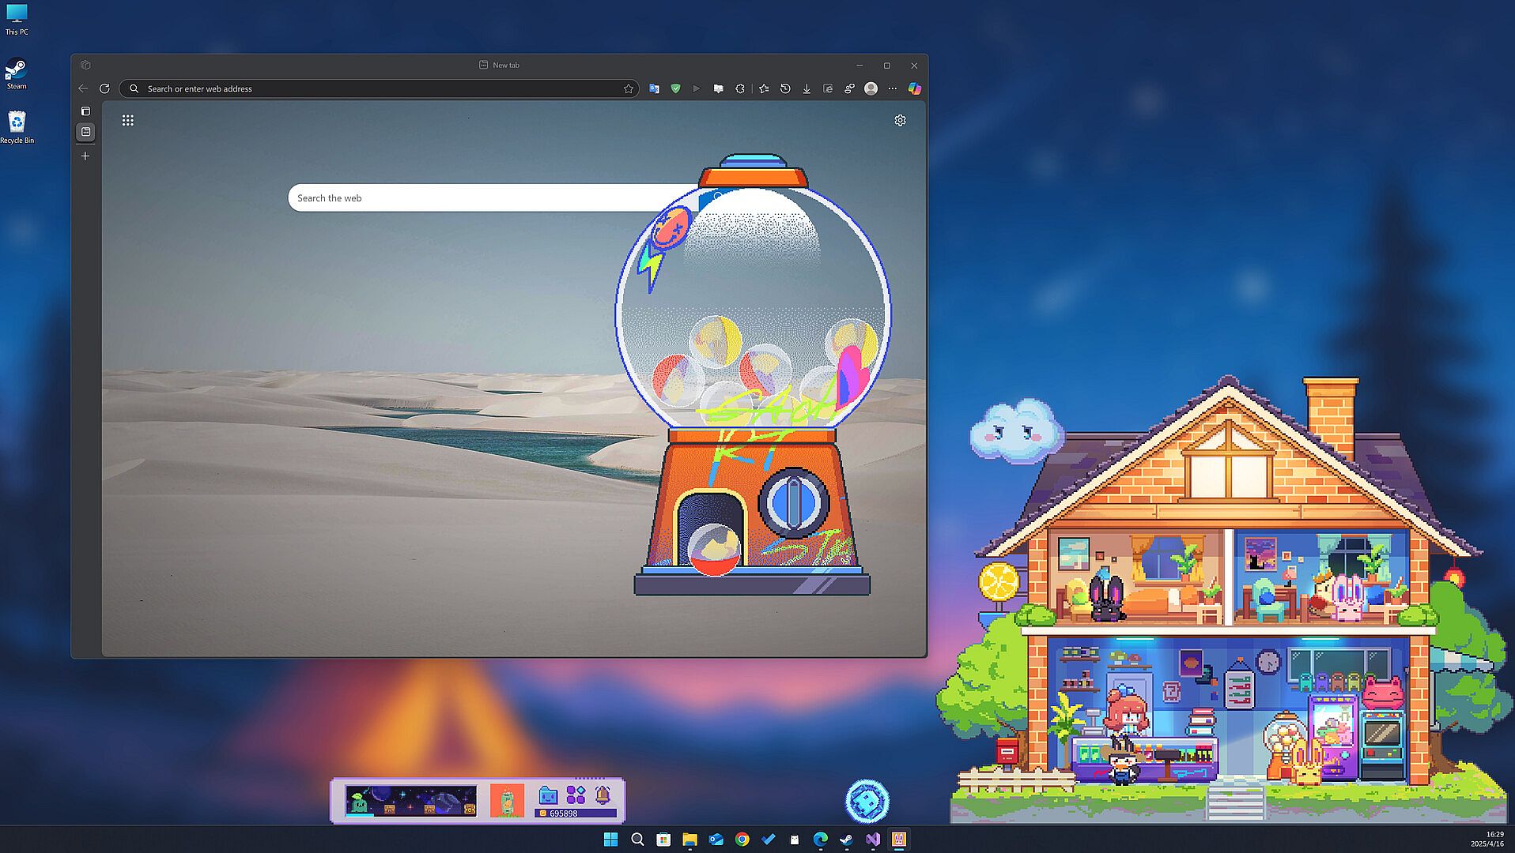Open the page settings gear
Viewport: 1515px width, 853px height.
[x=900, y=120]
